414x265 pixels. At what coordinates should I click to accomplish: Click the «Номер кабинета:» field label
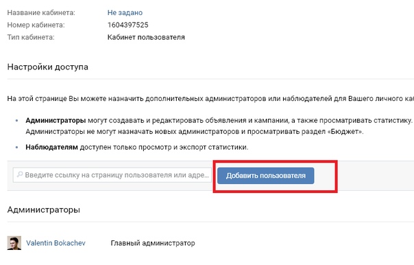click(x=36, y=25)
